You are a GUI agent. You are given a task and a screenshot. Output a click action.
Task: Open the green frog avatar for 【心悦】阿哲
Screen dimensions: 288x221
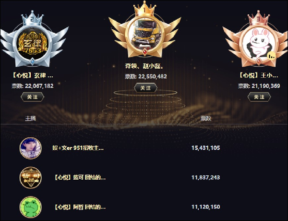click(x=31, y=207)
